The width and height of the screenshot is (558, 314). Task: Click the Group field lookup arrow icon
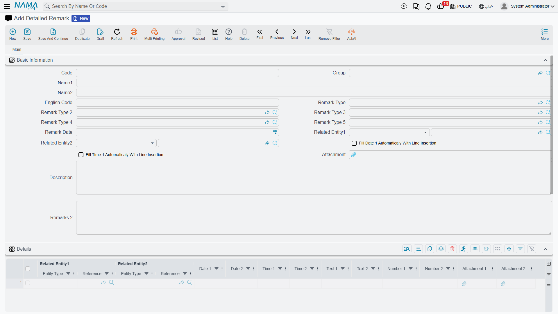click(x=540, y=73)
